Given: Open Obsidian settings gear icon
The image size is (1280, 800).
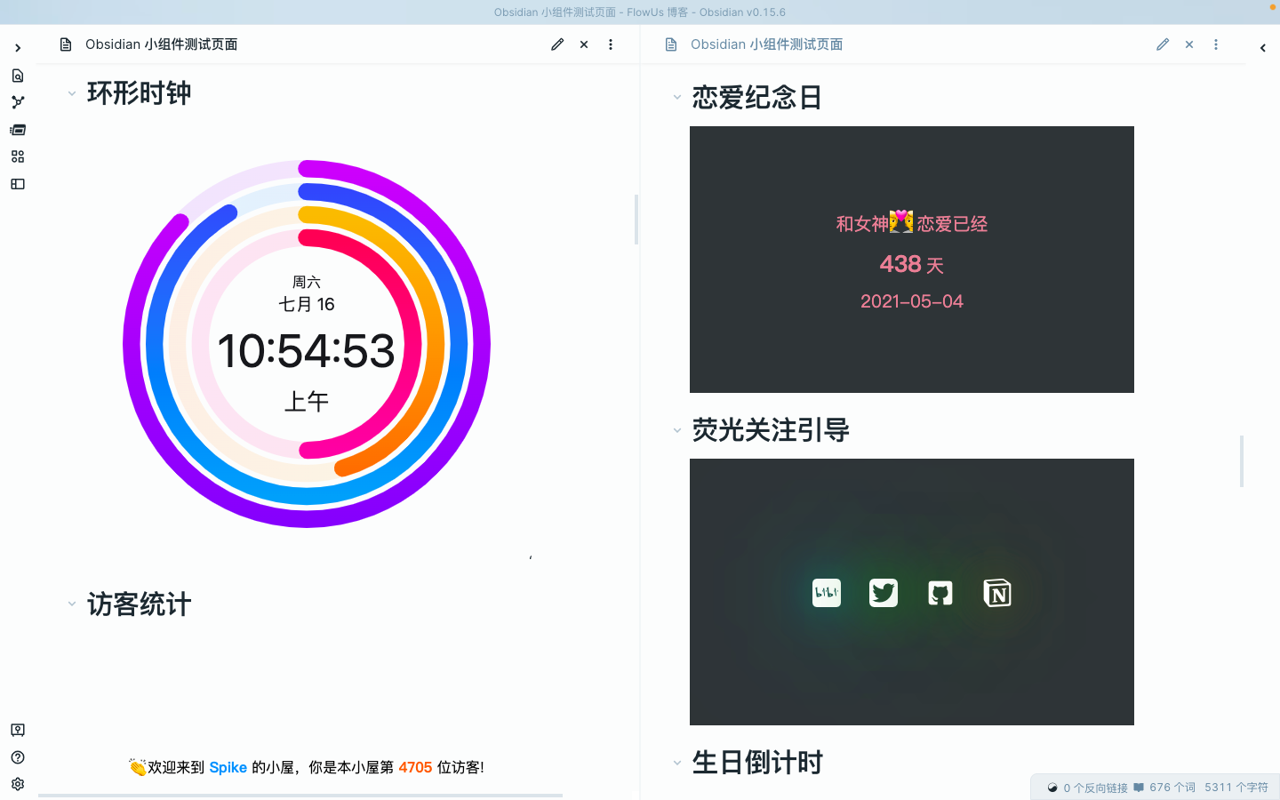Looking at the screenshot, I should pyautogui.click(x=18, y=784).
